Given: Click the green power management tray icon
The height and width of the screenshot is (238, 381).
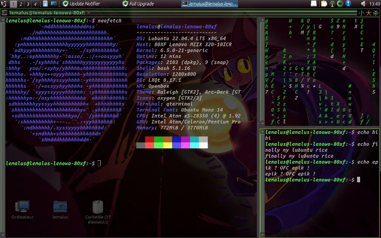Looking at the screenshot, I should point(340,3).
